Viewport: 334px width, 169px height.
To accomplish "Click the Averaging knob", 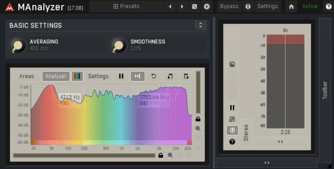I will pyautogui.click(x=18, y=45).
